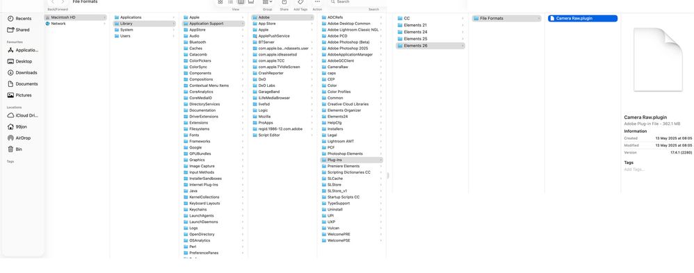The image size is (694, 273).
Task: Expand chevron beside the CC folder
Action: 462,19
